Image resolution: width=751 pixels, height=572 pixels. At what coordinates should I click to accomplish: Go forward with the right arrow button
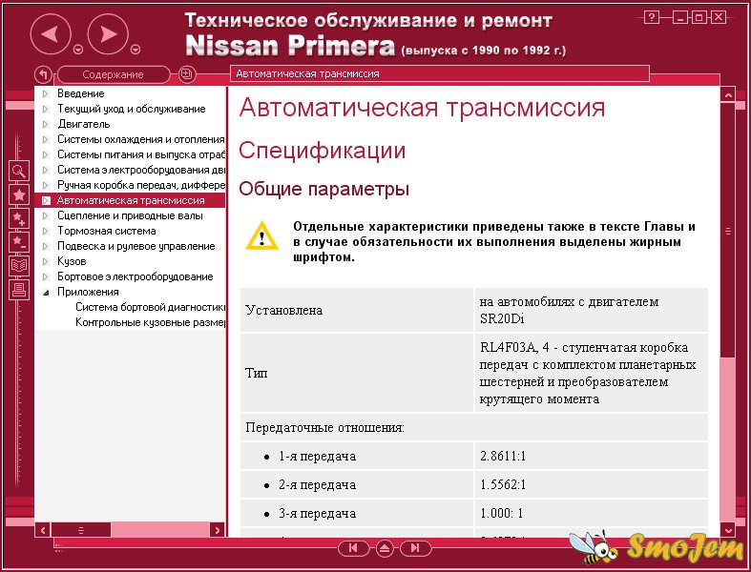[x=108, y=34]
